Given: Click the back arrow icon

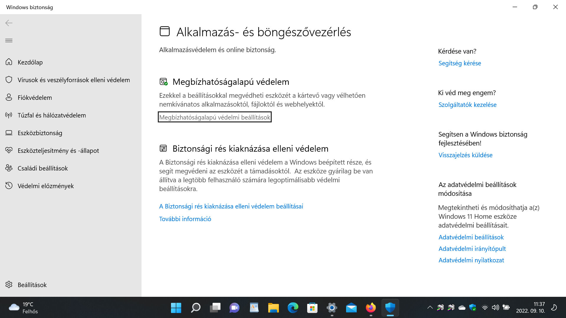Looking at the screenshot, I should tap(9, 23).
